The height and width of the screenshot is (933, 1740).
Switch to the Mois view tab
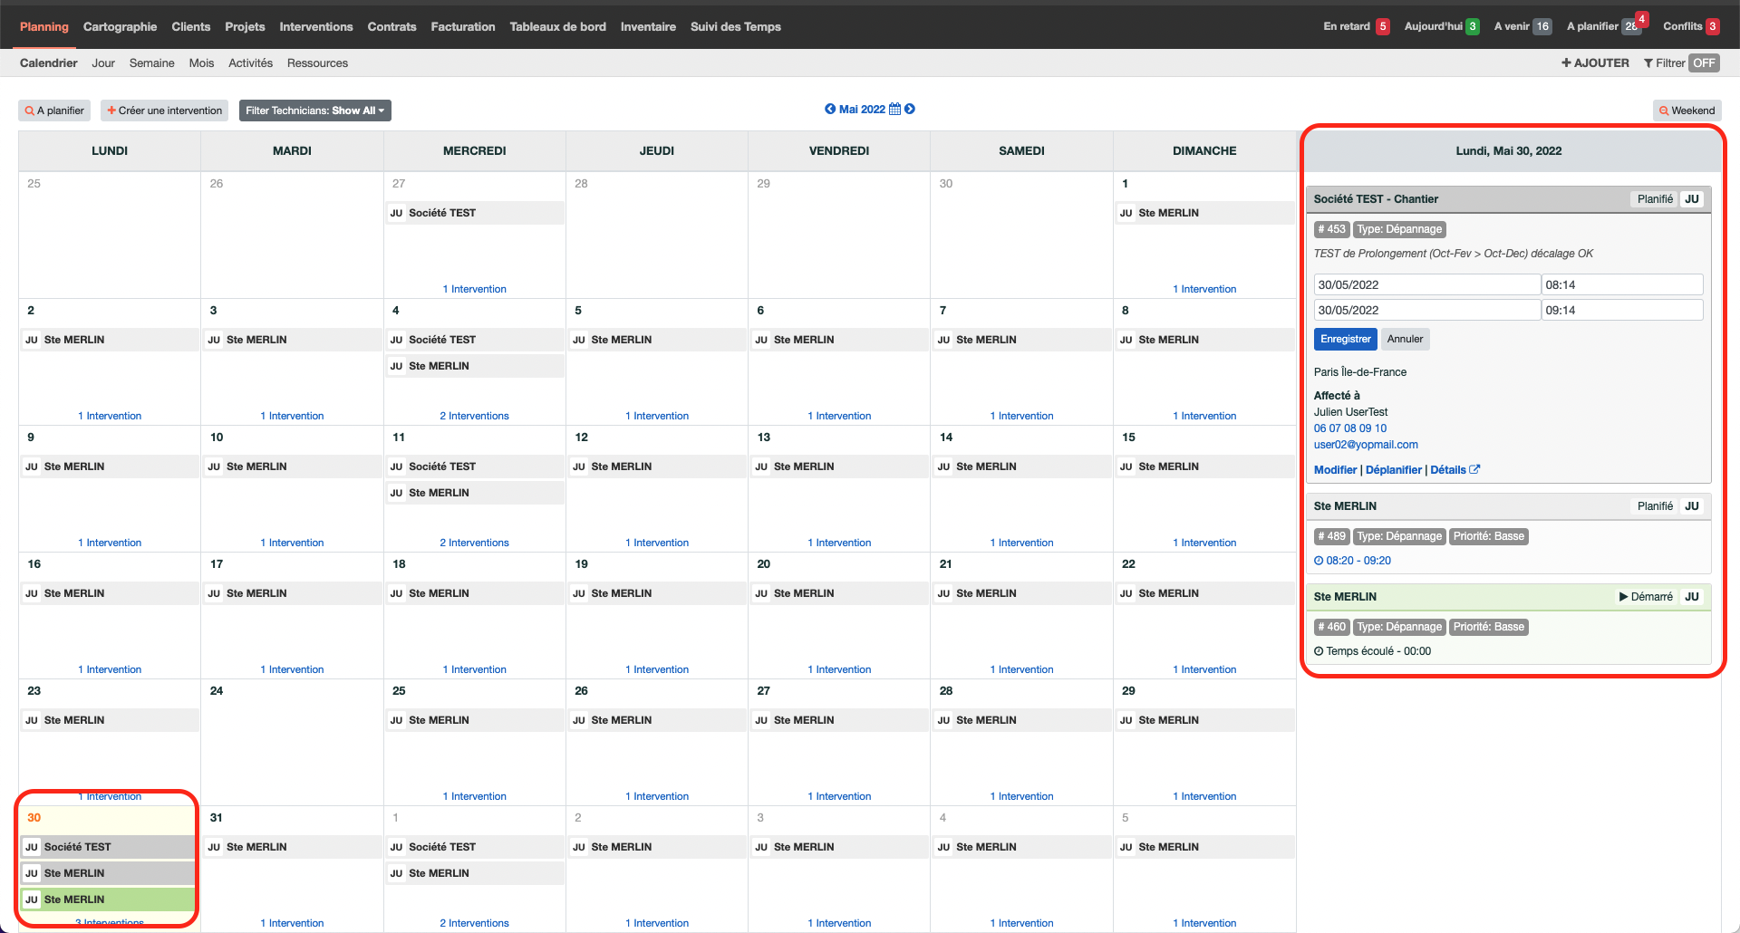point(201,63)
